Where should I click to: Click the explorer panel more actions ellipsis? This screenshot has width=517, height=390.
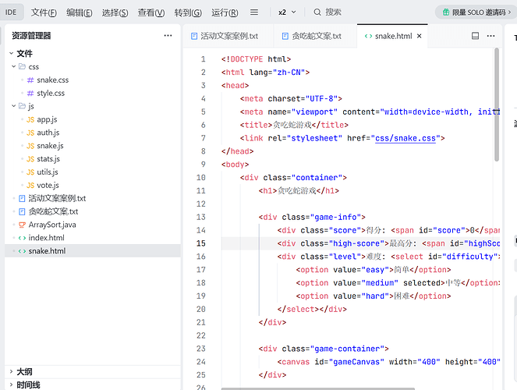[168, 36]
